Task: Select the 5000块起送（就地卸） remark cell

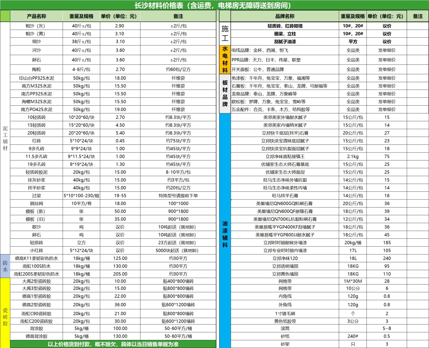Action: pos(178,250)
